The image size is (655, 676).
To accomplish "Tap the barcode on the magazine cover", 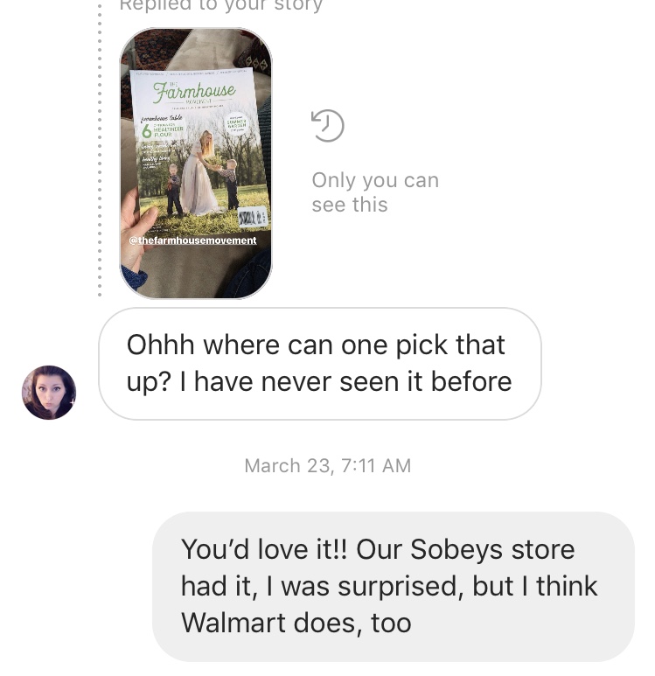I will click(x=253, y=217).
